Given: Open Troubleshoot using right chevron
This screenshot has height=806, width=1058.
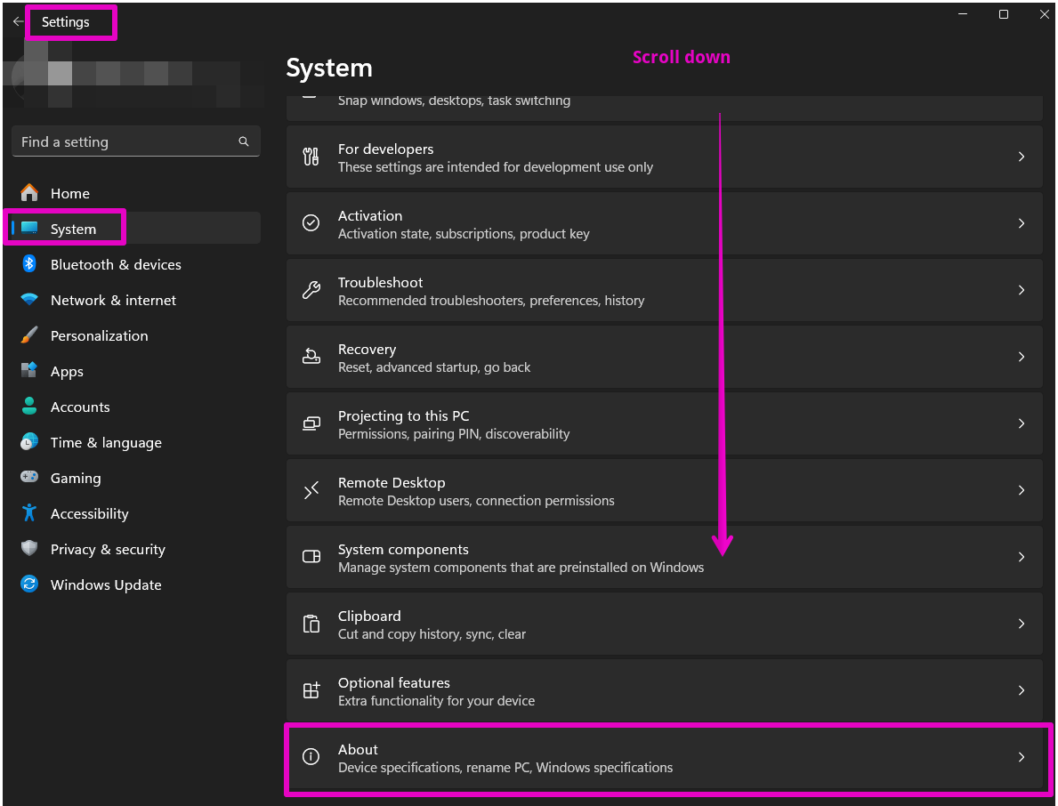Looking at the screenshot, I should [x=1021, y=290].
